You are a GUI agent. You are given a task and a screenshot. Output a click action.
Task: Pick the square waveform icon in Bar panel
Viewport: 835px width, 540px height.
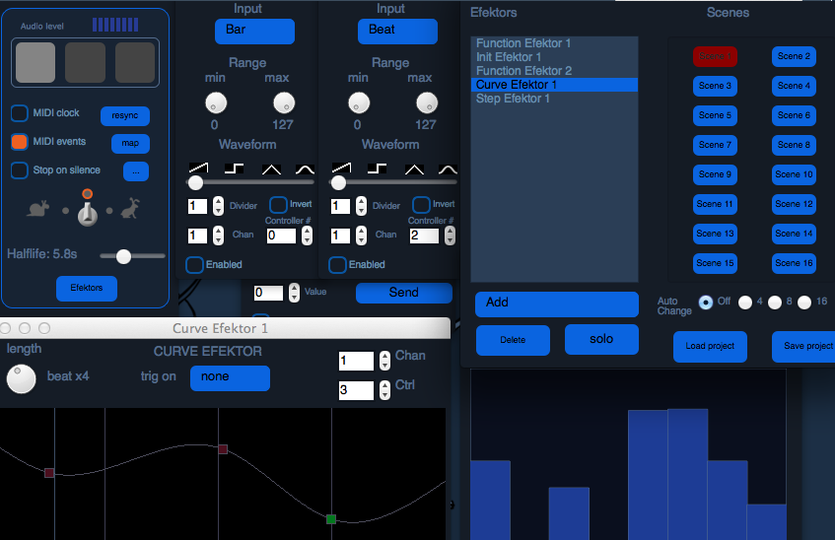[235, 169]
